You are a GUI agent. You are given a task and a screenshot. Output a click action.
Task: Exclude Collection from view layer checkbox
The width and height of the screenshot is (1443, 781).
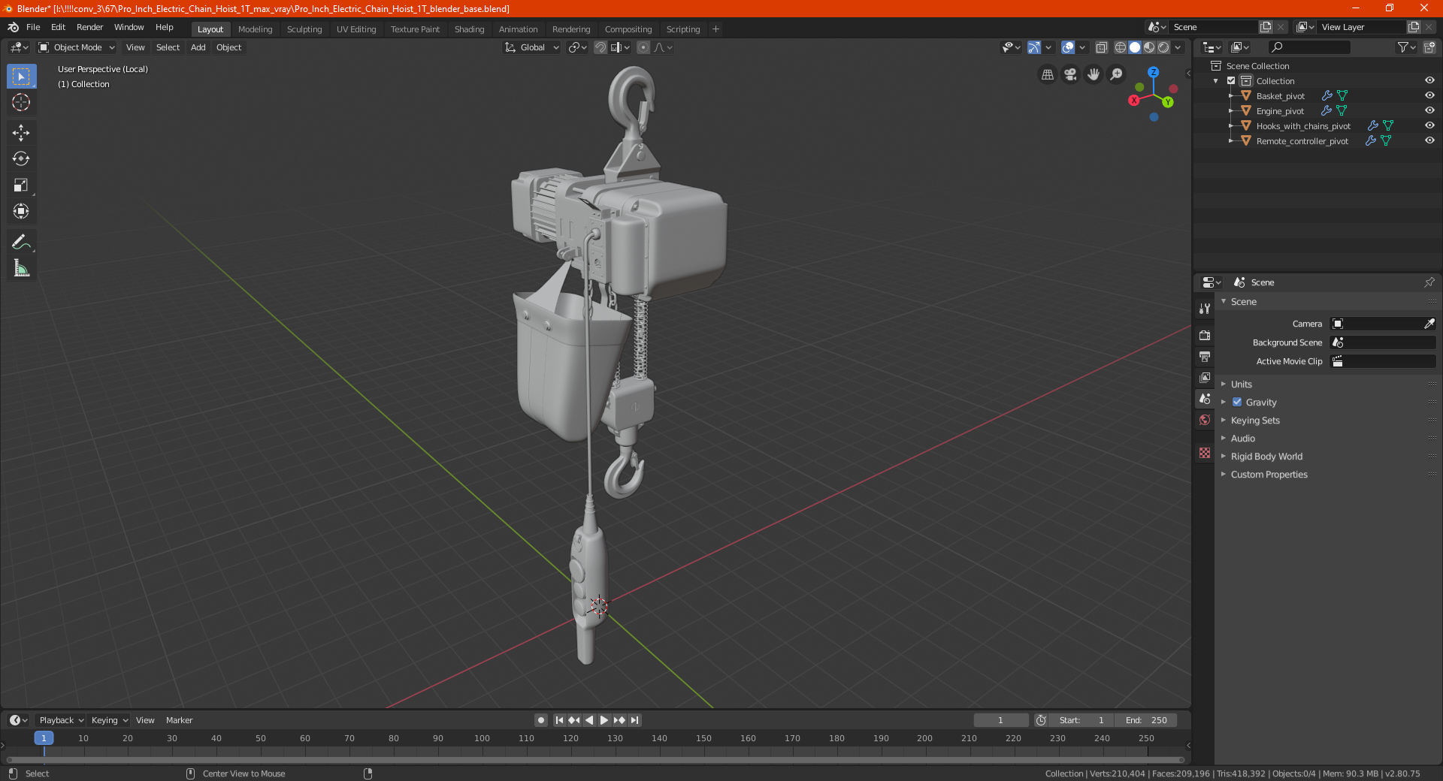click(x=1231, y=81)
